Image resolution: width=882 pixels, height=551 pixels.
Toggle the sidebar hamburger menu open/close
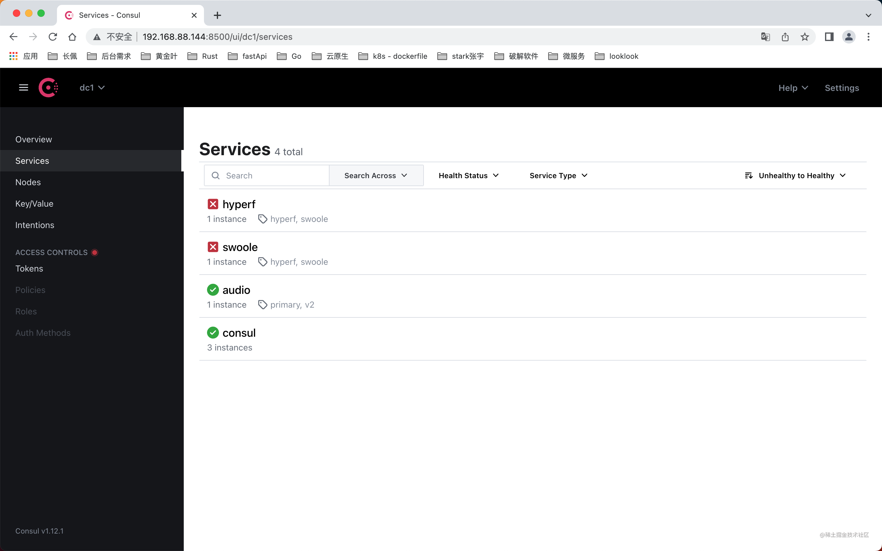[x=24, y=88]
